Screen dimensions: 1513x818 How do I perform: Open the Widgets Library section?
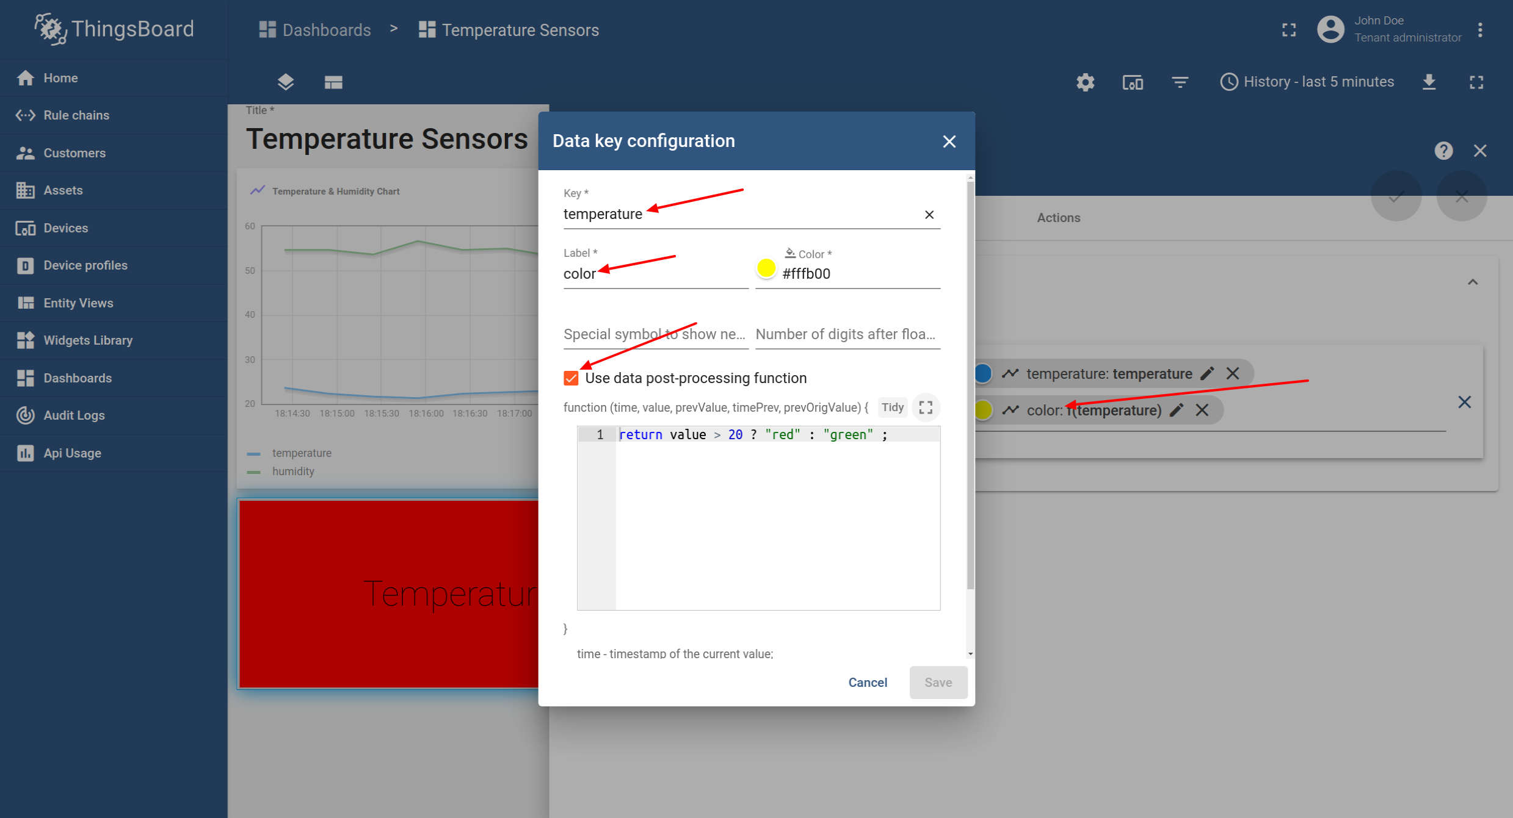pyautogui.click(x=88, y=340)
